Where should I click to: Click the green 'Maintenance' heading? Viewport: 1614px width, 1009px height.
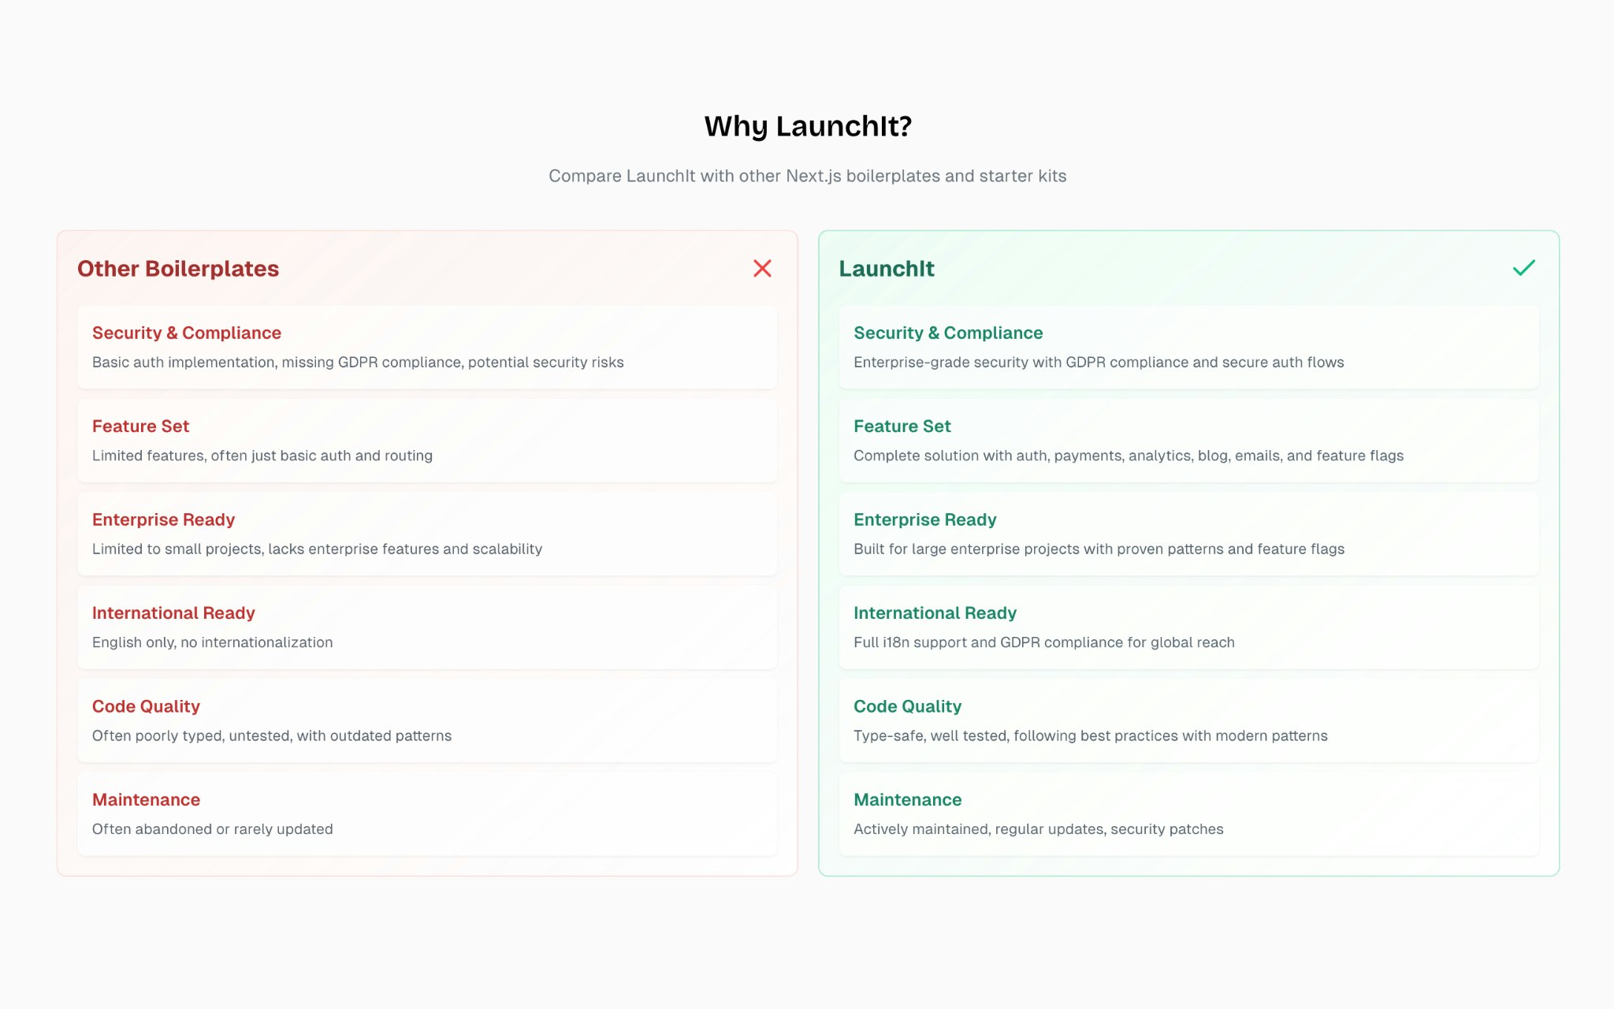point(908,800)
